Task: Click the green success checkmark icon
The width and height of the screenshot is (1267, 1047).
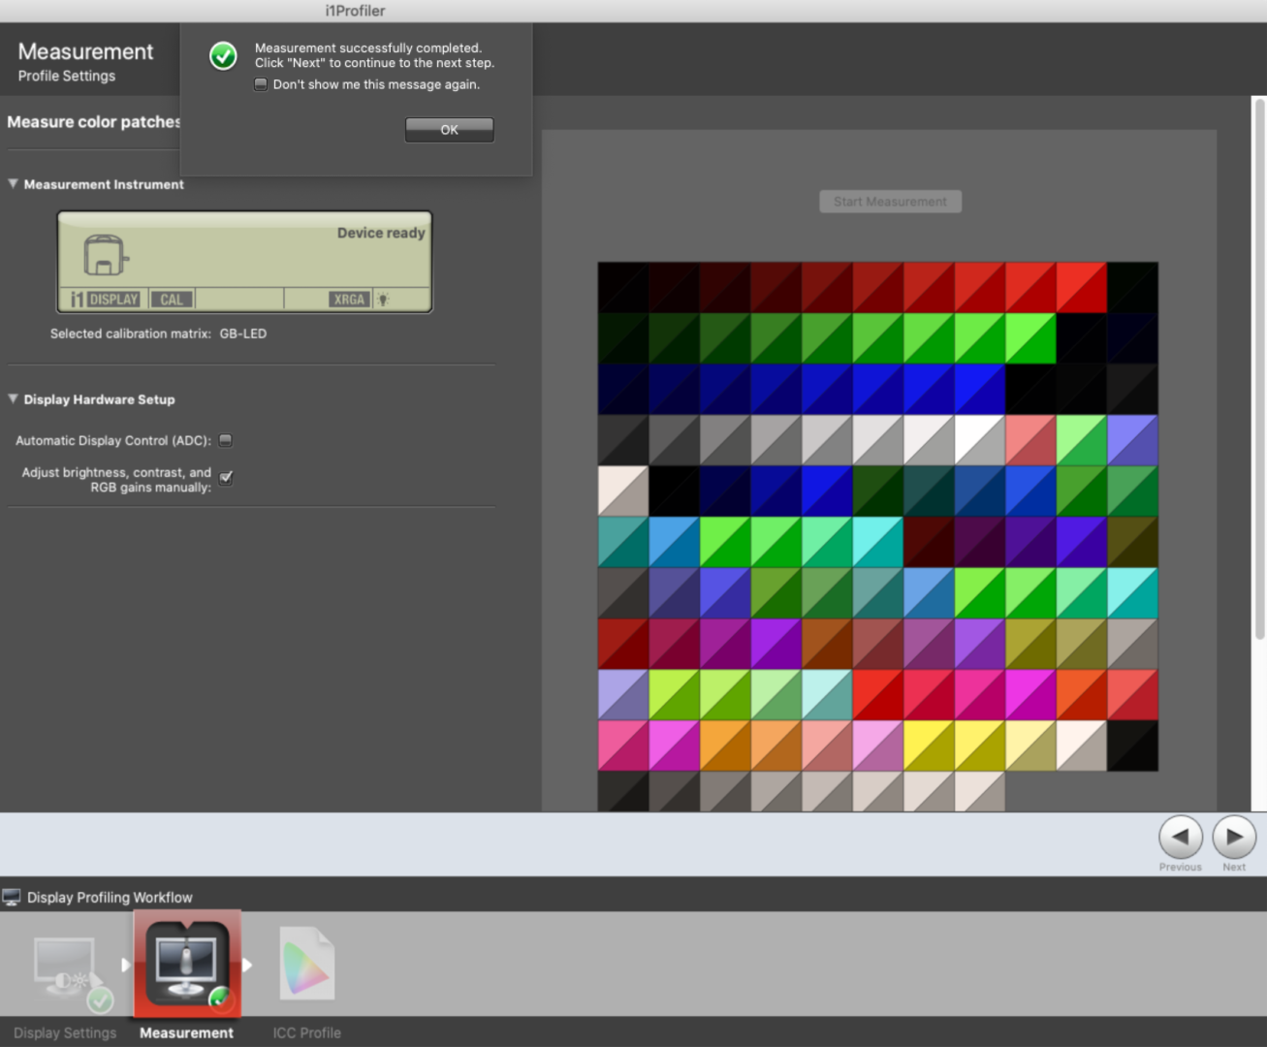Action: [223, 56]
